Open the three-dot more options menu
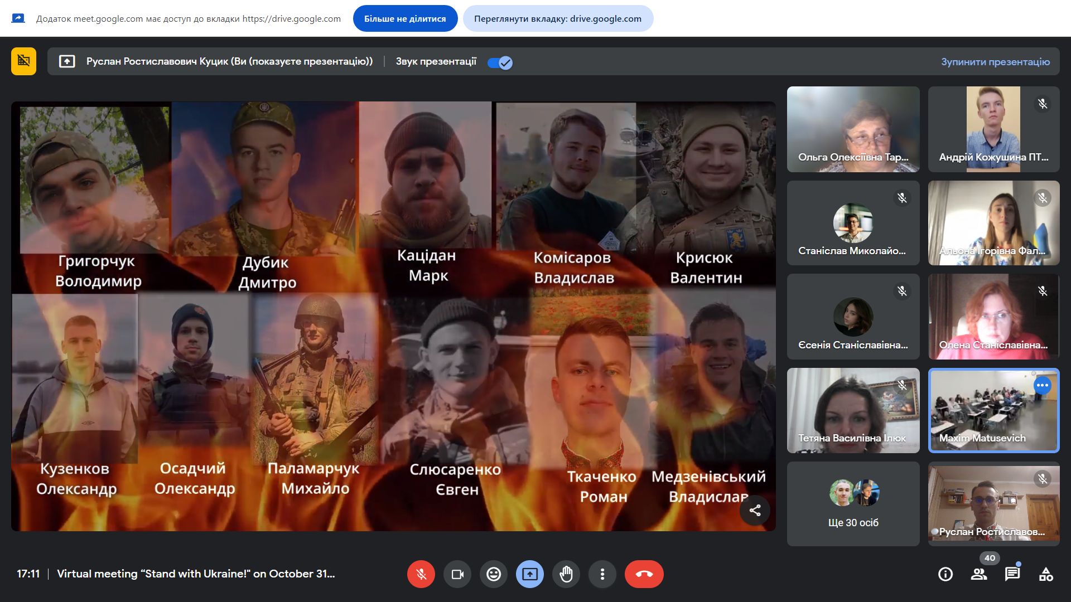1071x602 pixels. click(x=602, y=574)
